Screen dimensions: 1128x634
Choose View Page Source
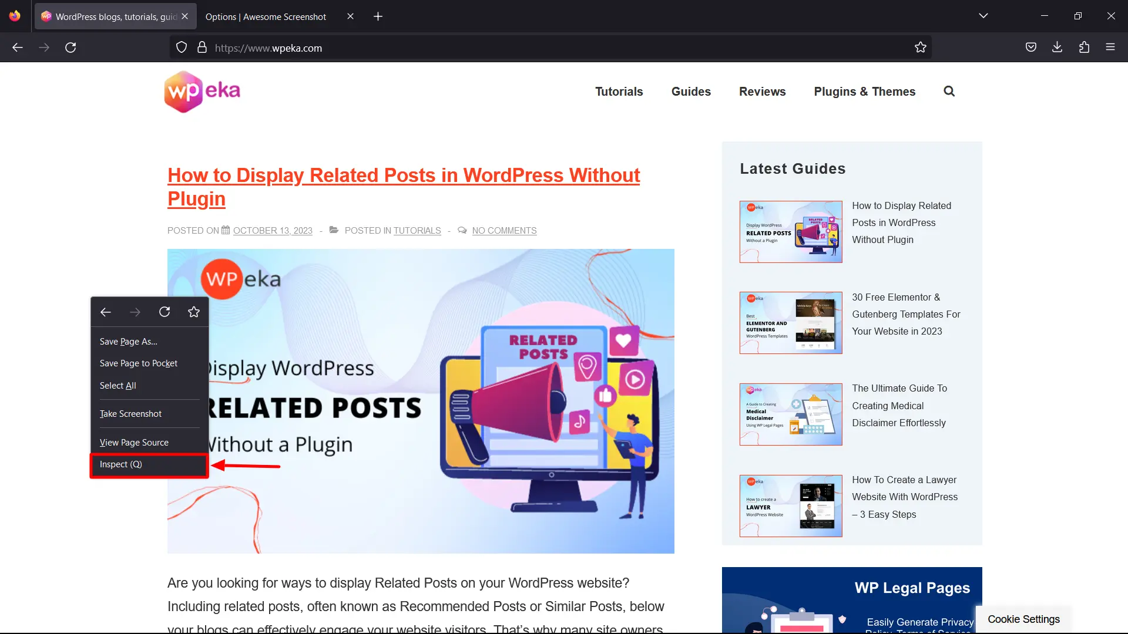coord(150,443)
